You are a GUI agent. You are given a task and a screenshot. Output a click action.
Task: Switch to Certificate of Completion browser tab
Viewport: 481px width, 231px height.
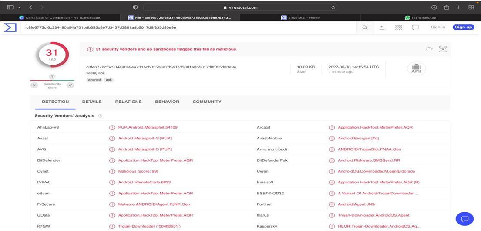[60, 18]
